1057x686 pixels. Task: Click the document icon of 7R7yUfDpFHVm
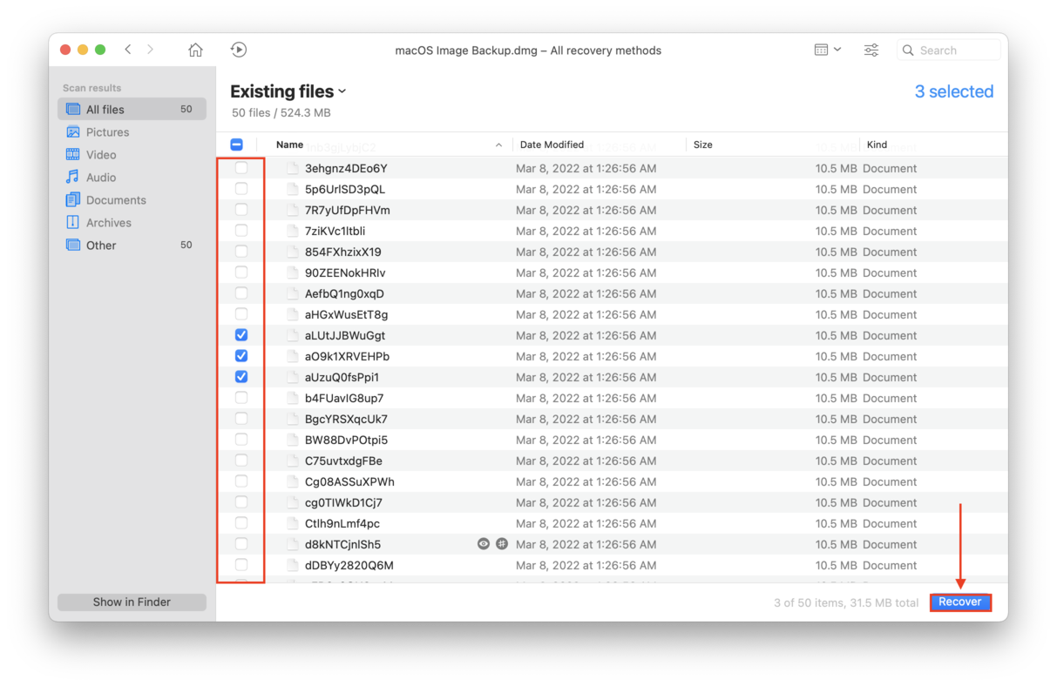(293, 210)
